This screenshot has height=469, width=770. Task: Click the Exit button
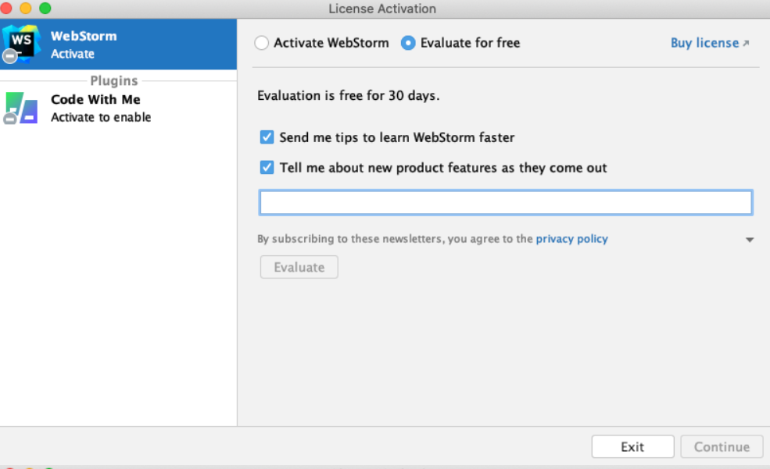pos(632,447)
